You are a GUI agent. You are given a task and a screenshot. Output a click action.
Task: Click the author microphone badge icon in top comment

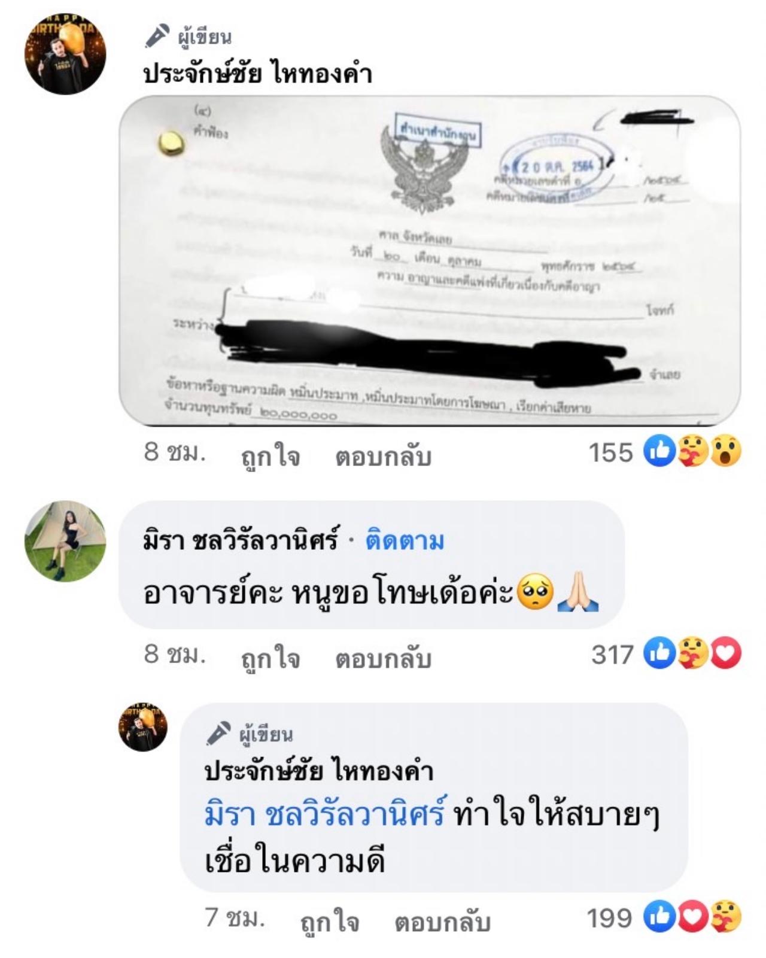(157, 36)
